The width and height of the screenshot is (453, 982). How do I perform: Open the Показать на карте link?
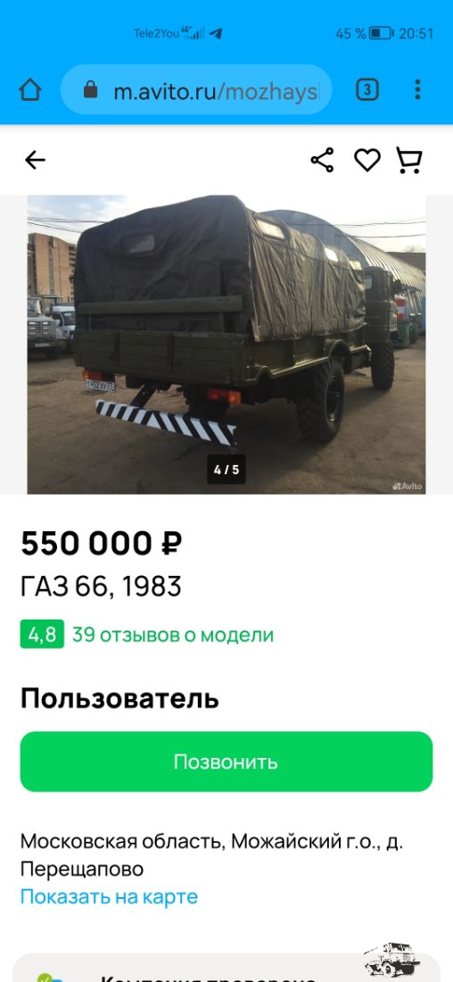pyautogui.click(x=109, y=896)
